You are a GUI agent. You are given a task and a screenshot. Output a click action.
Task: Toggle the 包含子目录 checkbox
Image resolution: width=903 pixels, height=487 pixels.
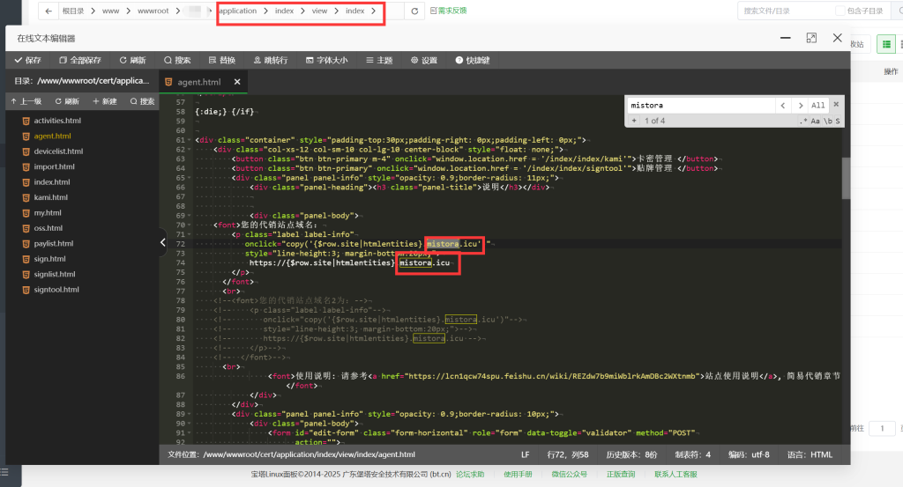pyautogui.click(x=840, y=11)
